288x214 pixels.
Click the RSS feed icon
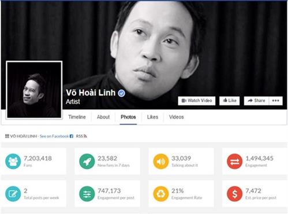pos(85,136)
